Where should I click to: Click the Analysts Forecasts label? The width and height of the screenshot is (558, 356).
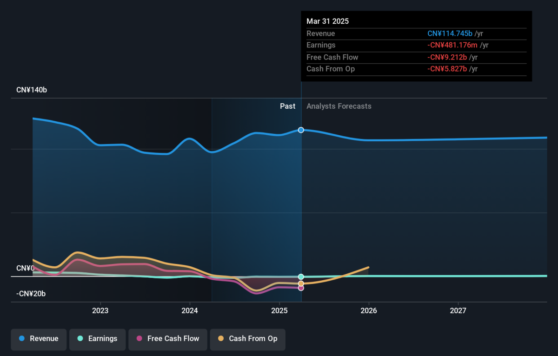click(x=339, y=106)
